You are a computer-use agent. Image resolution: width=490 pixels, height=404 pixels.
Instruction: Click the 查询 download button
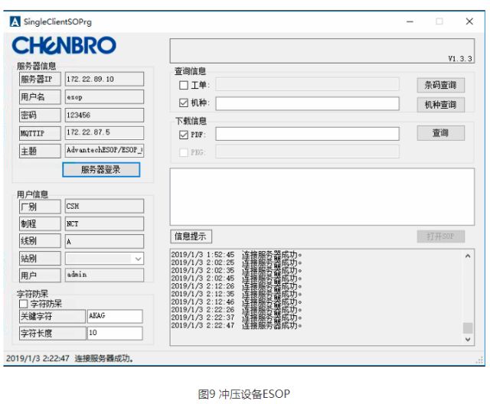click(x=440, y=133)
